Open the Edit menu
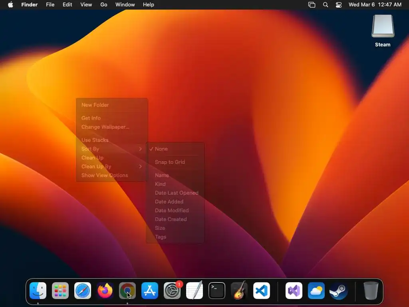This screenshot has height=307, width=409. pyautogui.click(x=67, y=5)
